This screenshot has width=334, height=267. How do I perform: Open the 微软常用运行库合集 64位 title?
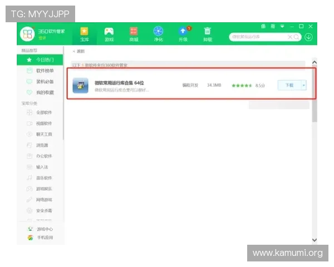click(119, 83)
